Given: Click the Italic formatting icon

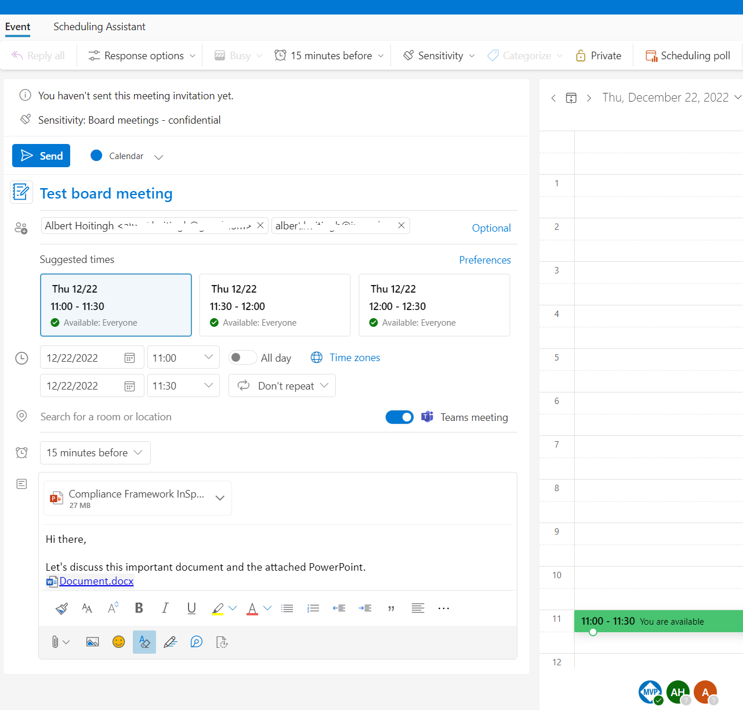Looking at the screenshot, I should tap(165, 608).
